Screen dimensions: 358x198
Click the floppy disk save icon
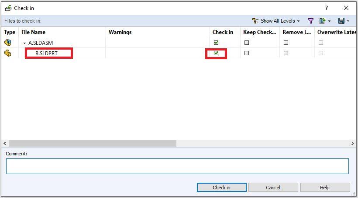341,21
